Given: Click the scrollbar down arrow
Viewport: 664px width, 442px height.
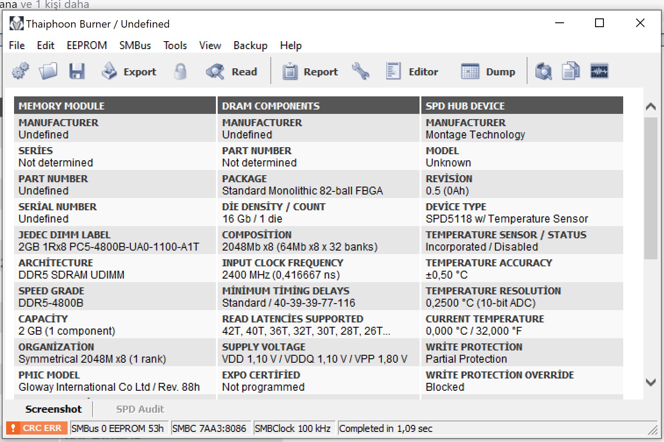Looking at the screenshot, I should tap(651, 382).
